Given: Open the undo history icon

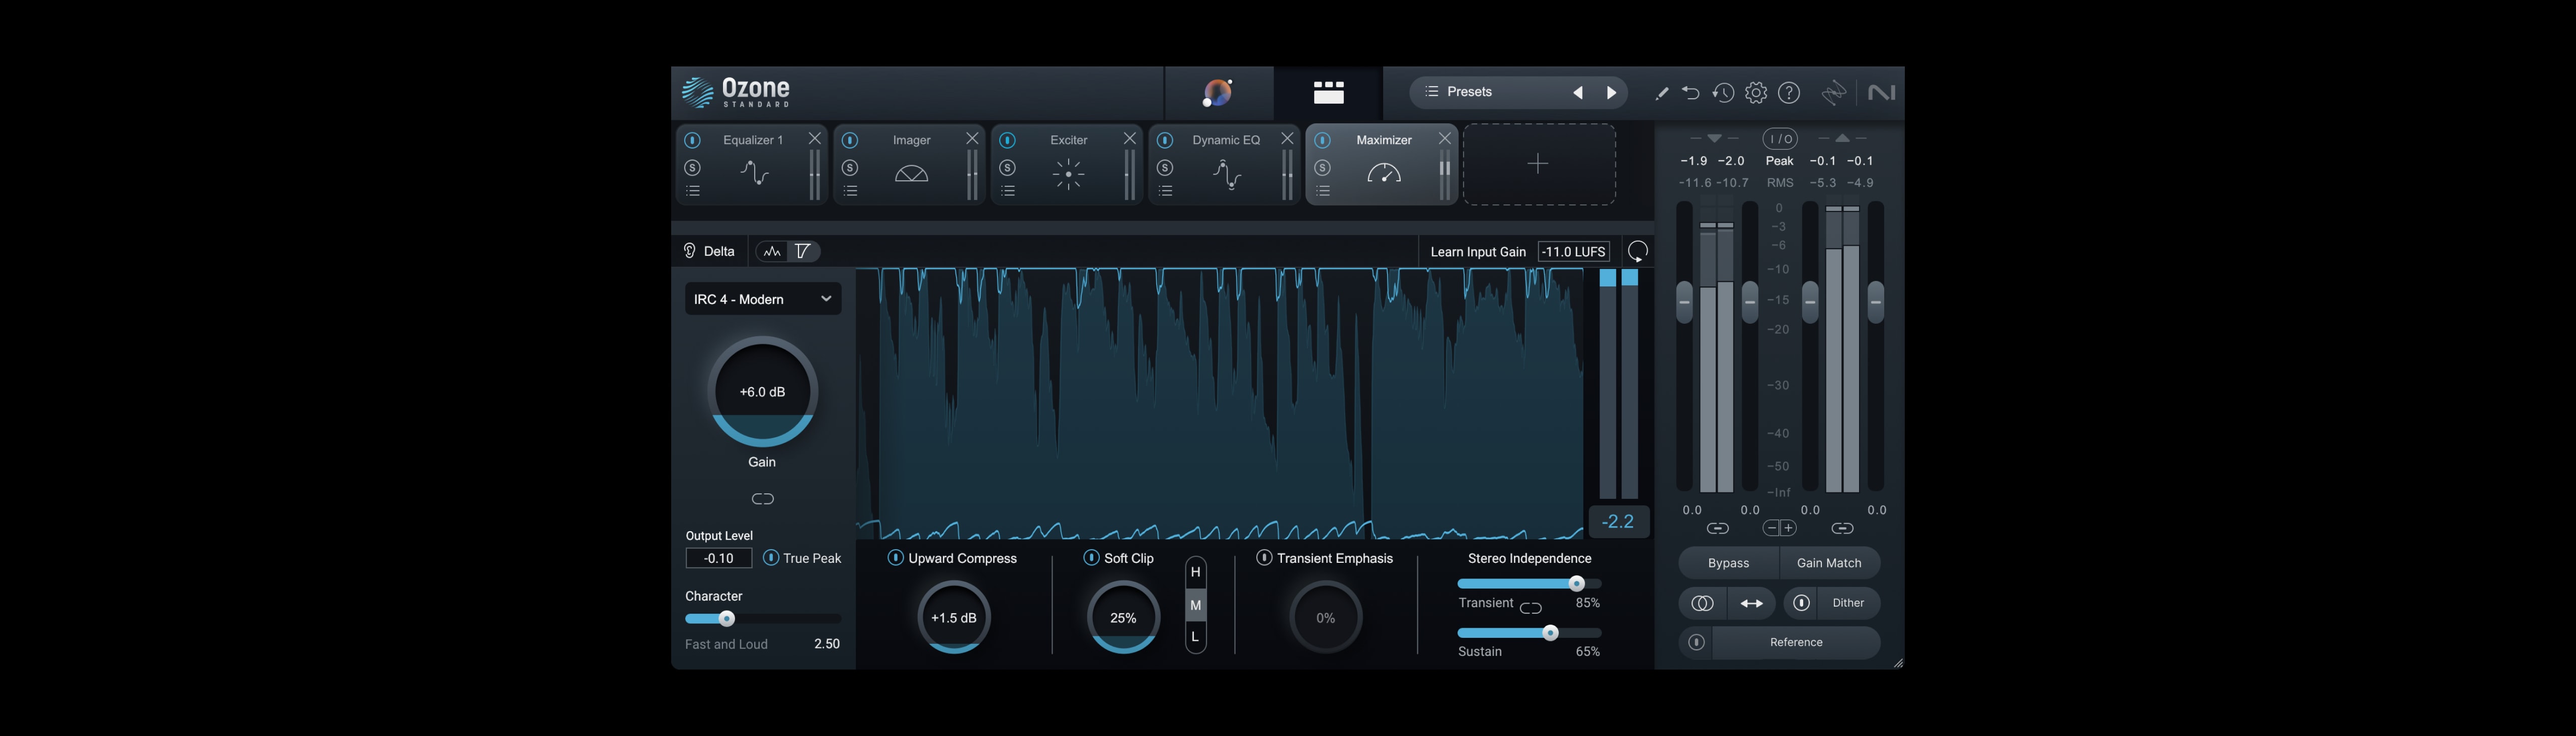Looking at the screenshot, I should 1722,93.
